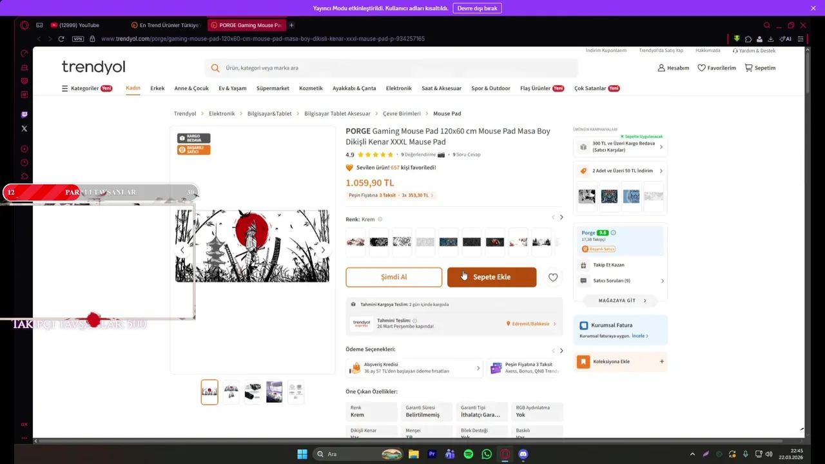Select Elektronik category menu

tap(398, 88)
